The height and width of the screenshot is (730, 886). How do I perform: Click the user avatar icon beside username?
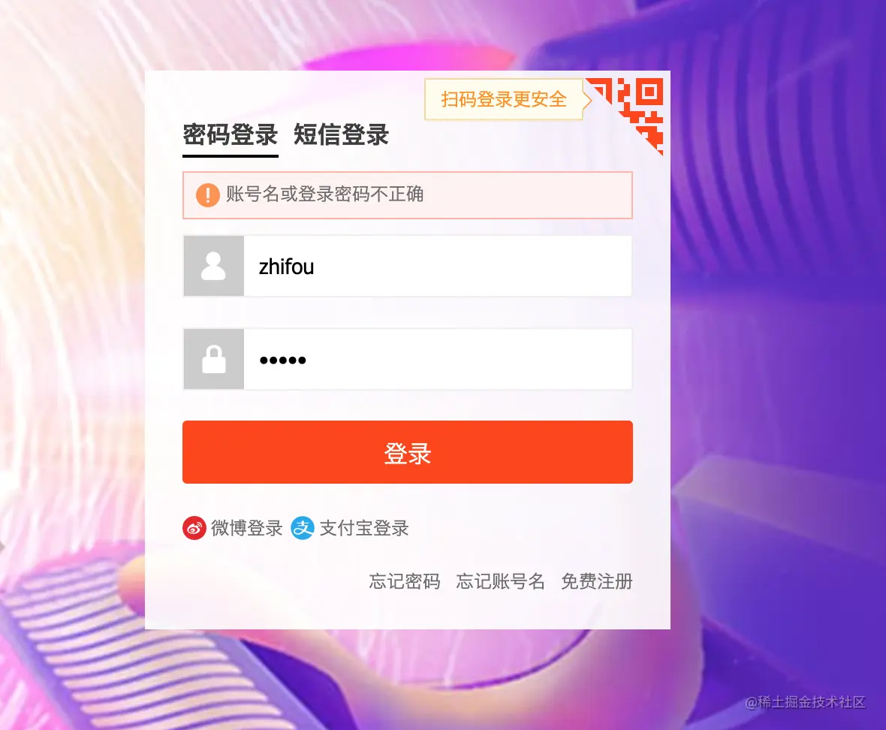click(213, 266)
